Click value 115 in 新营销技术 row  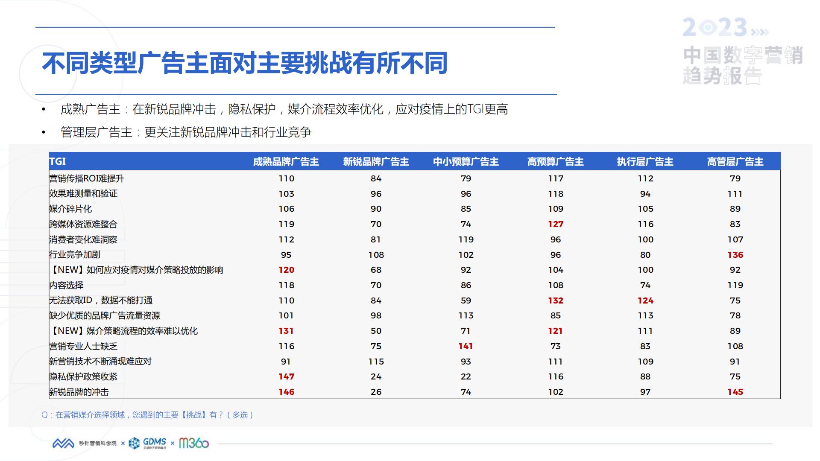[x=376, y=362]
